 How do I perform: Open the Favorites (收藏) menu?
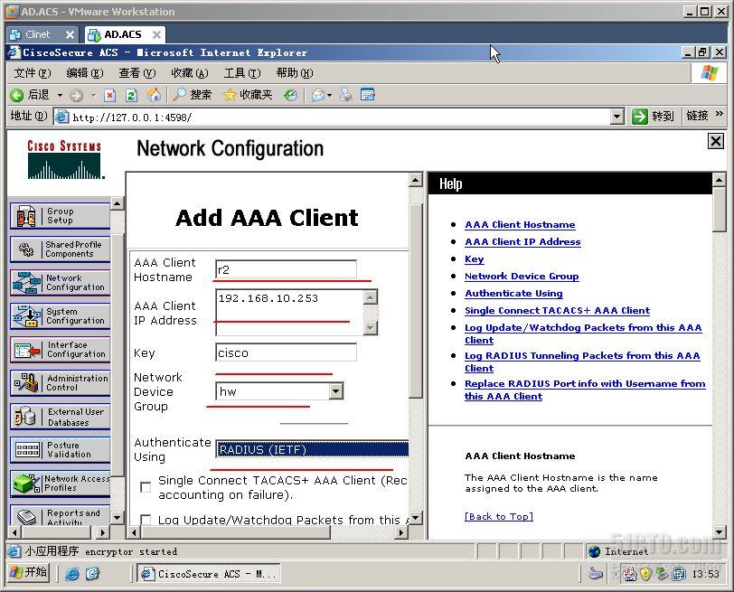click(190, 73)
